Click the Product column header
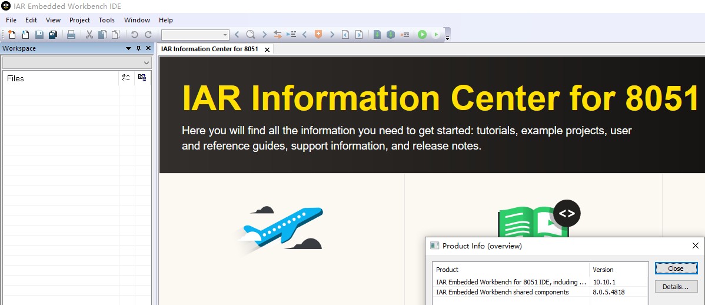This screenshot has height=305, width=705. coord(511,270)
